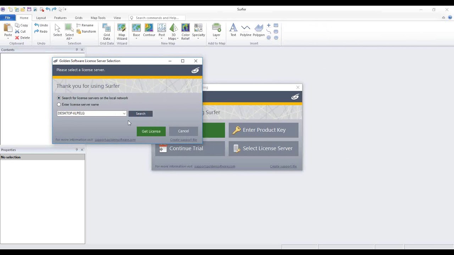The width and height of the screenshot is (454, 255).
Task: Click the quick access toolbar undo arrow
Action: 48,9
